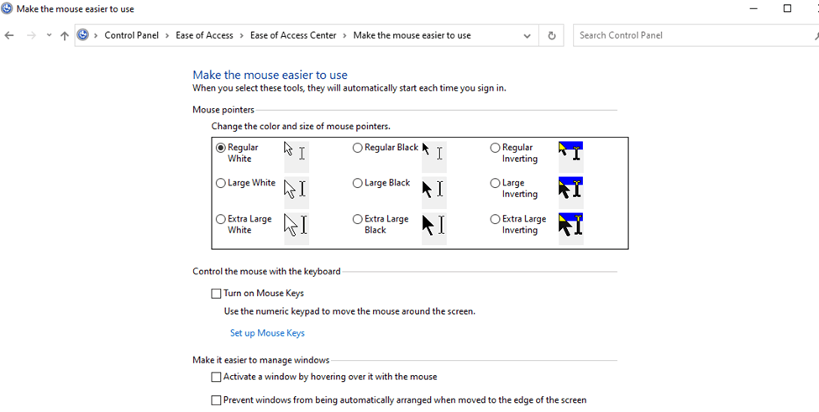
Task: Click the Large Inverting pointer preview image
Action: (x=571, y=192)
